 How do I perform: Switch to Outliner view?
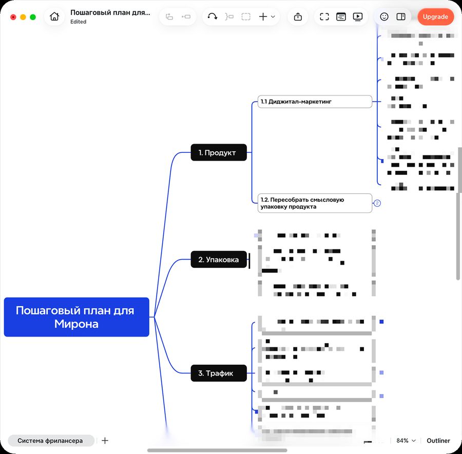tap(438, 441)
